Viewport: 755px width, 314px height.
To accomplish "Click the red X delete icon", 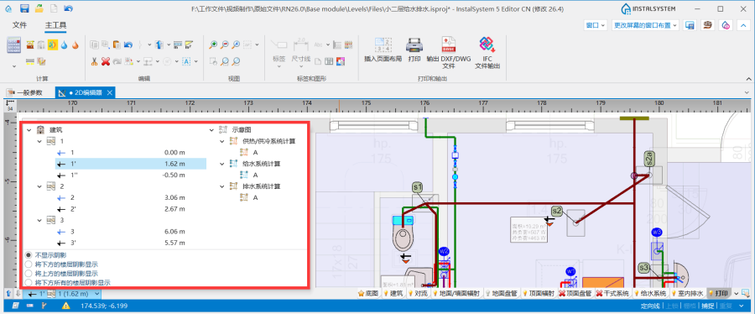I will pos(106,61).
